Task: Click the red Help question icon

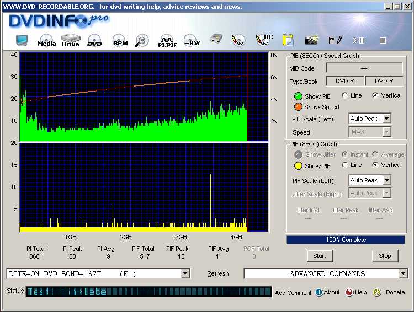Action: pyautogui.click(x=349, y=292)
